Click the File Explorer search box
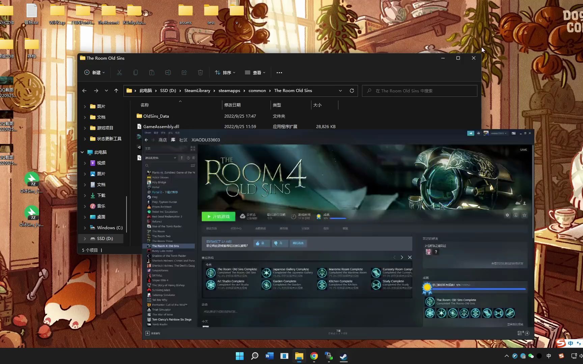 420,91
